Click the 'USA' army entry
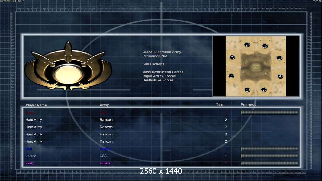This screenshot has width=322, height=181. [x=103, y=156]
